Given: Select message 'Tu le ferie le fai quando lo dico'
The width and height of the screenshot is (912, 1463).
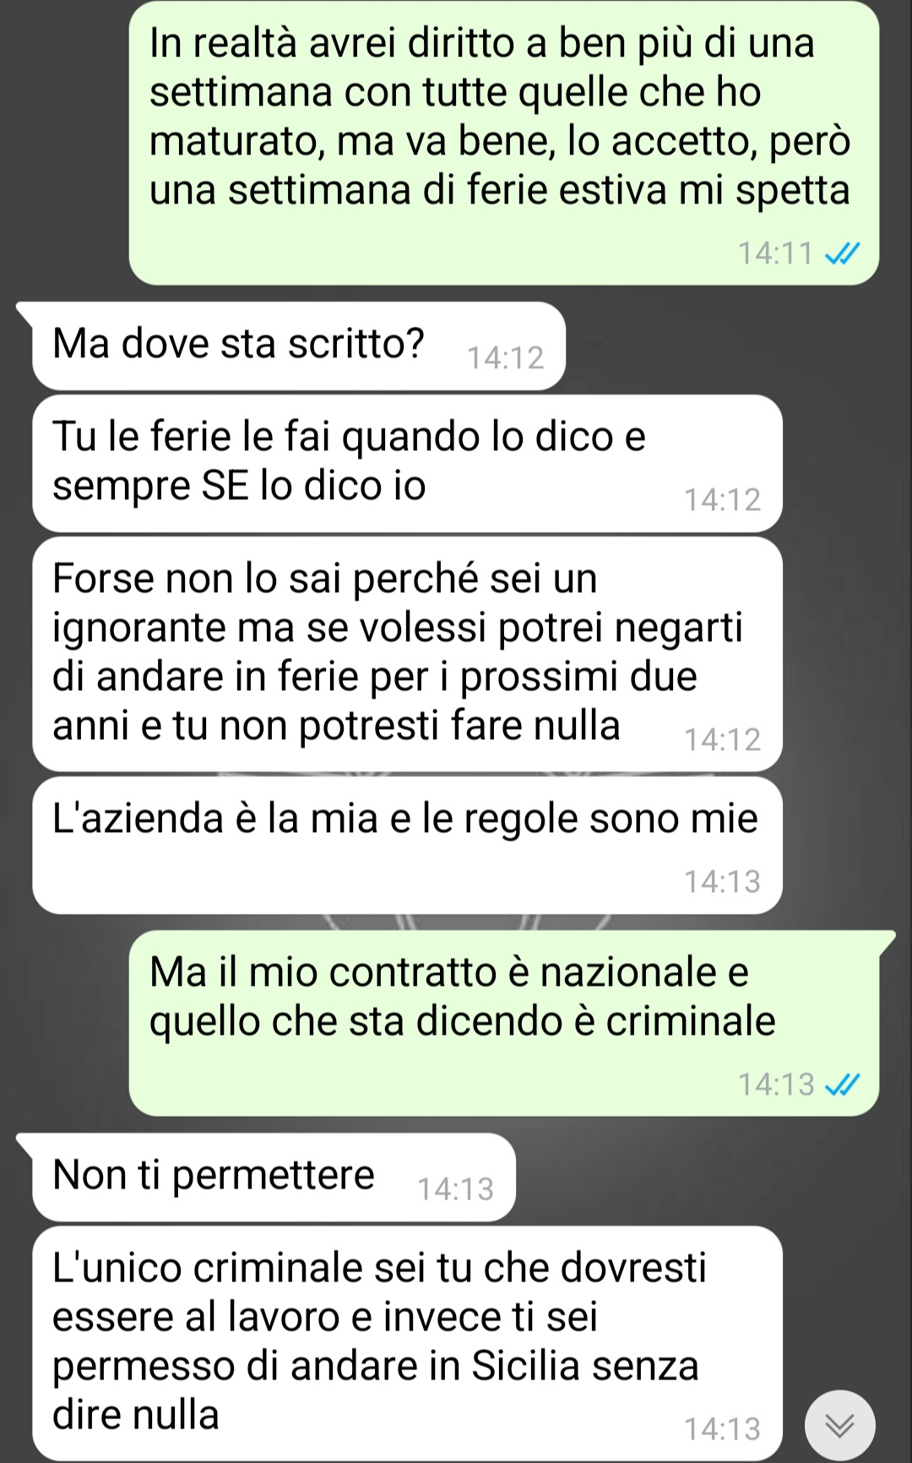Looking at the screenshot, I should [407, 463].
